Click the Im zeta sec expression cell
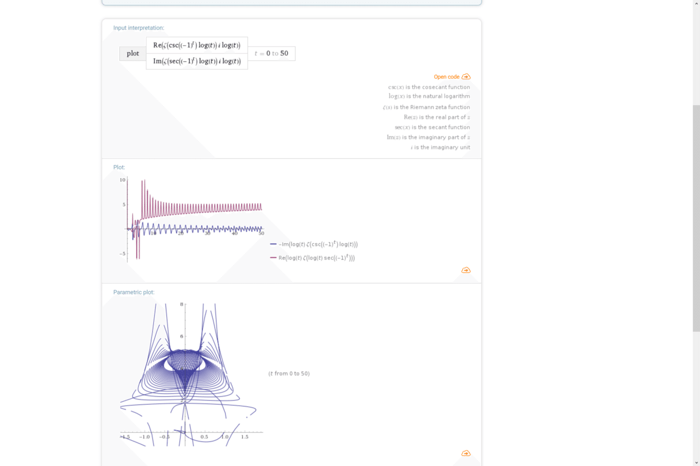This screenshot has height=466, width=700. [x=197, y=61]
